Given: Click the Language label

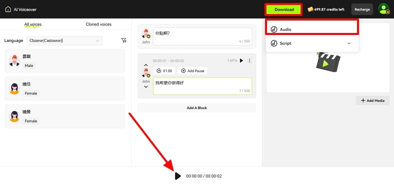Looking at the screenshot, I should click(x=13, y=40).
